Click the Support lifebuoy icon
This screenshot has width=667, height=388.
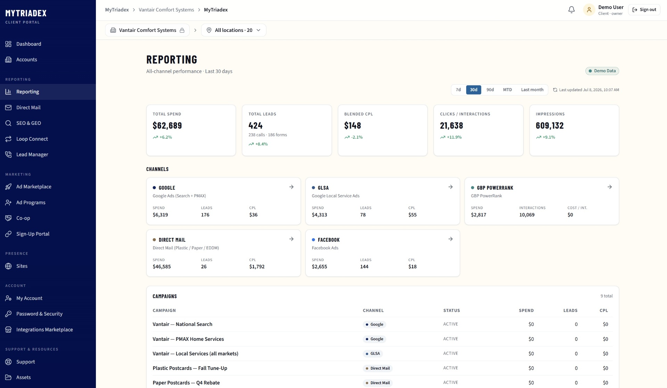point(8,362)
